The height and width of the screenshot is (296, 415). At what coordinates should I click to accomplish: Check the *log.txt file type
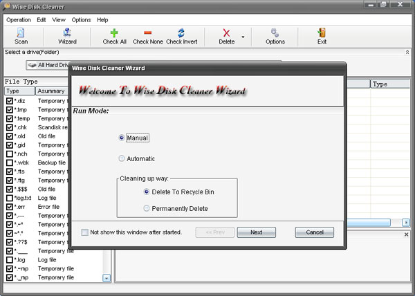[x=10, y=198]
